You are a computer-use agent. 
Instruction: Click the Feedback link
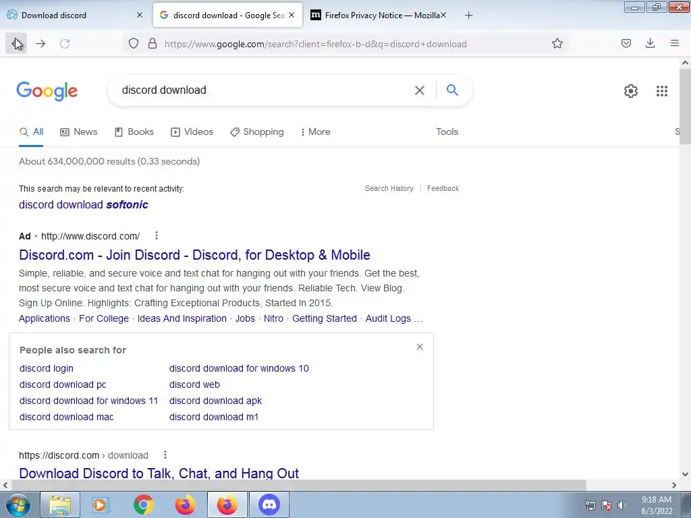click(x=443, y=188)
